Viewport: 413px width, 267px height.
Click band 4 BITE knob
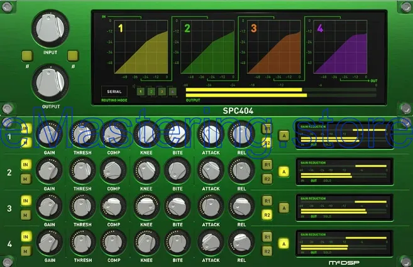click(x=177, y=243)
